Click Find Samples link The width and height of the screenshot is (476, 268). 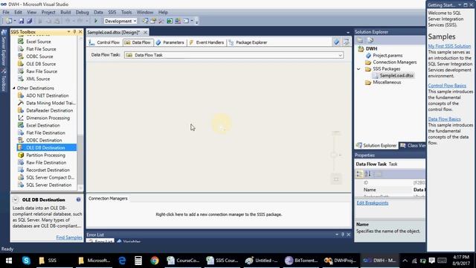[x=69, y=237]
